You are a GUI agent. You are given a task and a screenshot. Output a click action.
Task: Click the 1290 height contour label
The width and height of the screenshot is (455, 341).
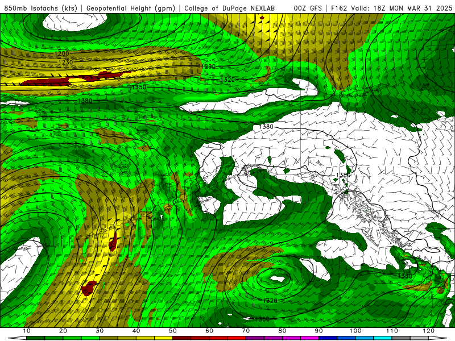point(208,66)
